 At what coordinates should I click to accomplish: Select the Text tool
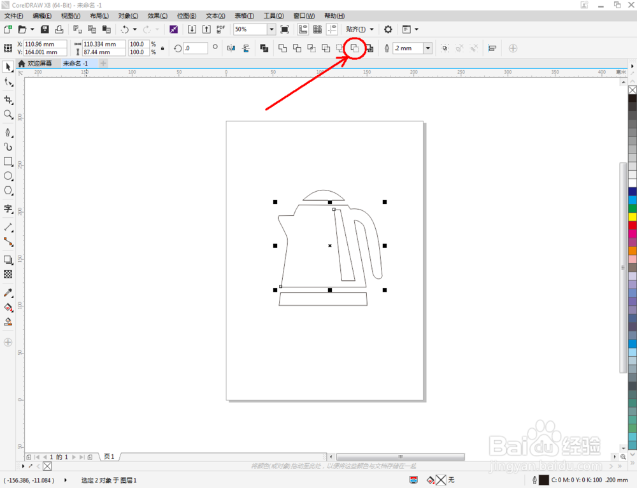8,209
